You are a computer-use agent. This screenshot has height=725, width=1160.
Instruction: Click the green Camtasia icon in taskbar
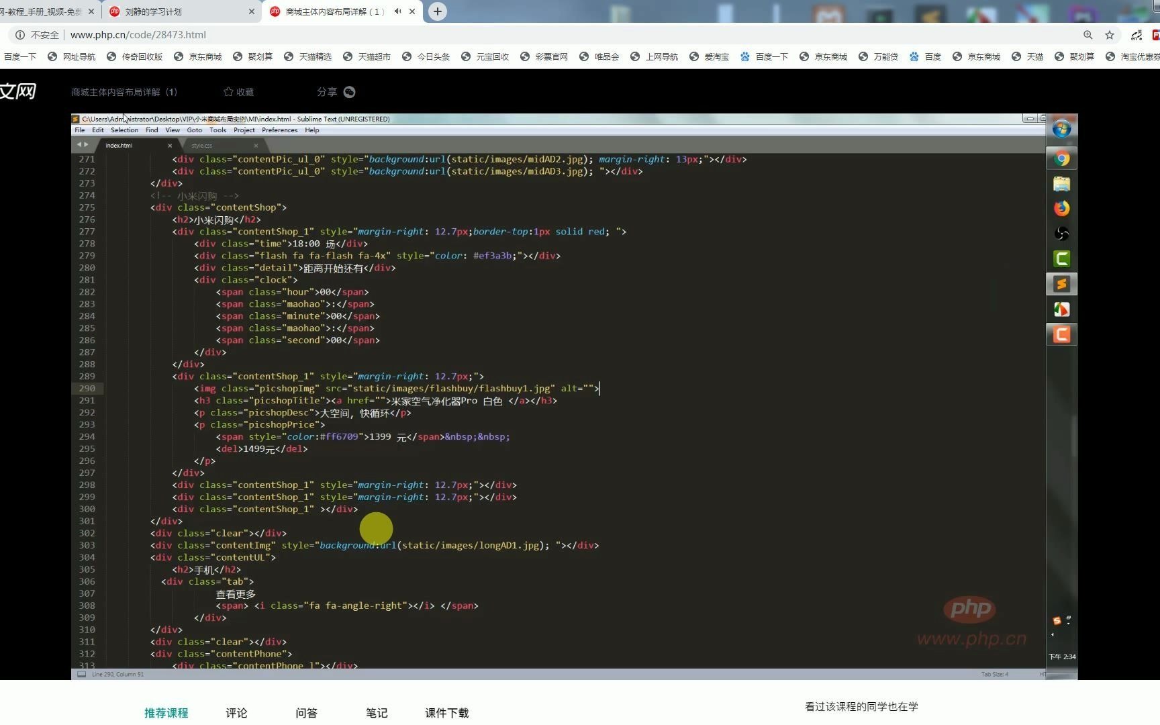tap(1061, 258)
